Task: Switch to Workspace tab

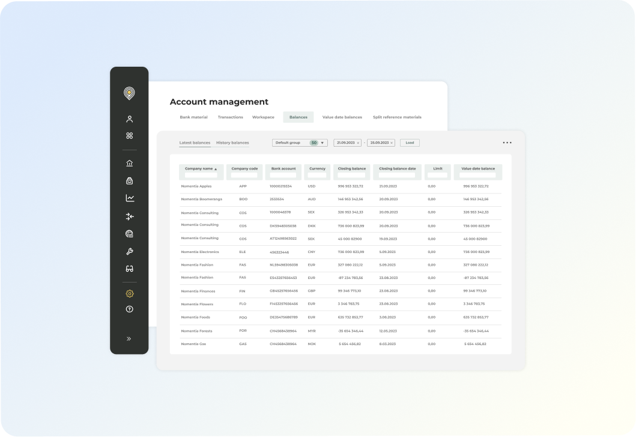Action: [x=263, y=117]
